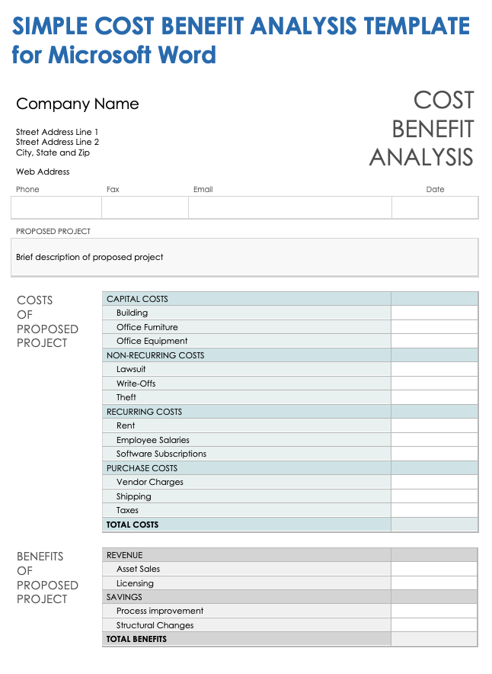
Task: Click the amount cell beside Asset Sales
Action: 434,569
